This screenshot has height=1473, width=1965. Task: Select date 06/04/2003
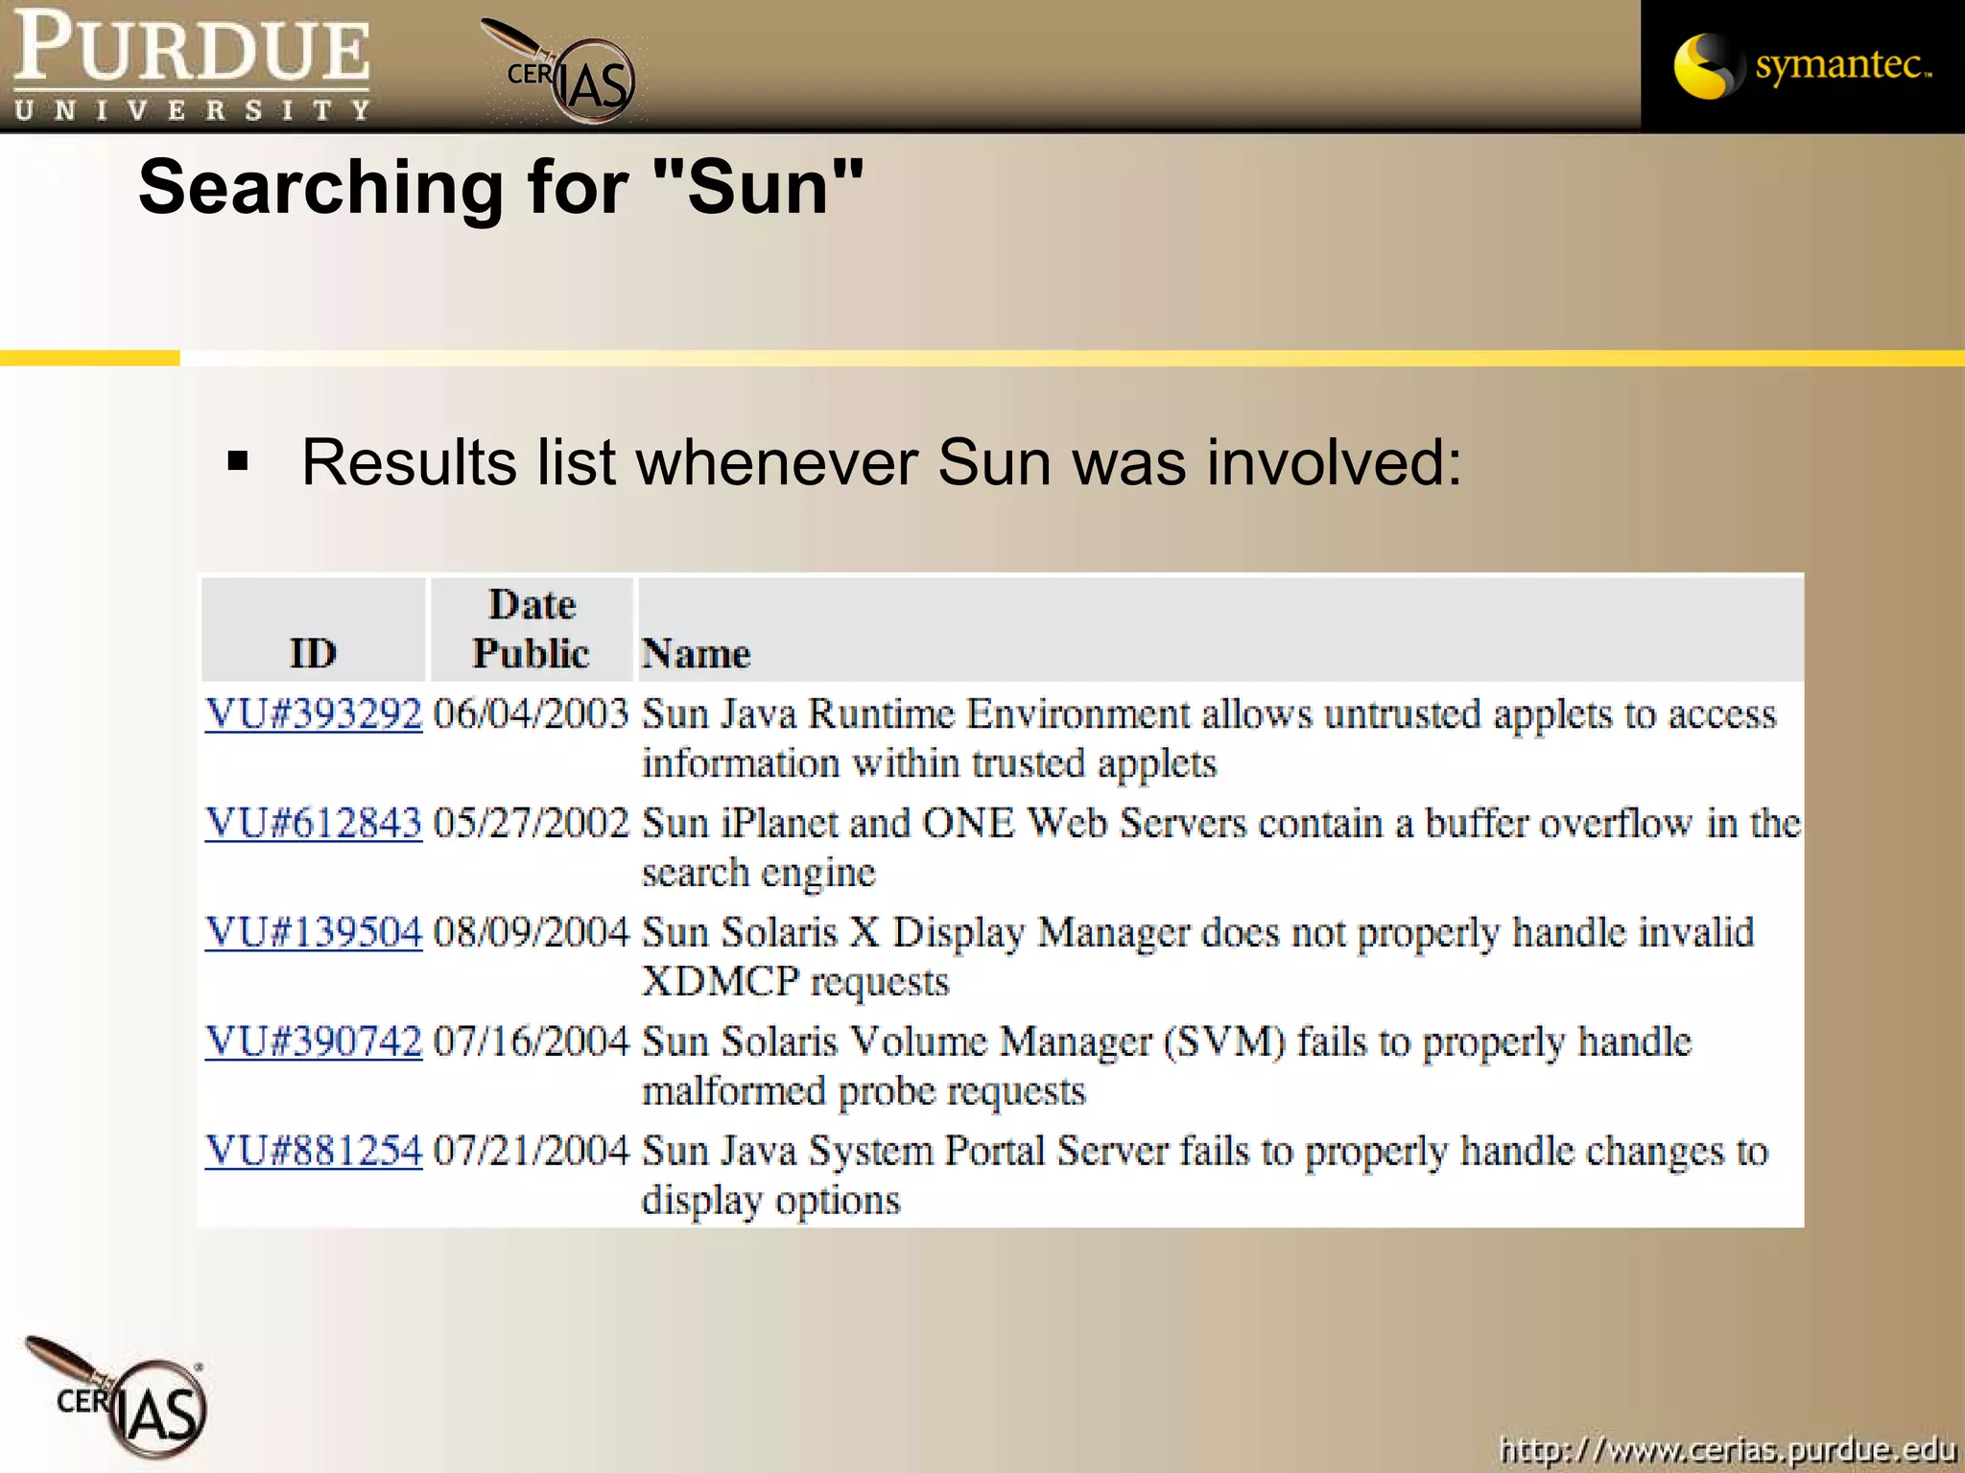pyautogui.click(x=531, y=714)
